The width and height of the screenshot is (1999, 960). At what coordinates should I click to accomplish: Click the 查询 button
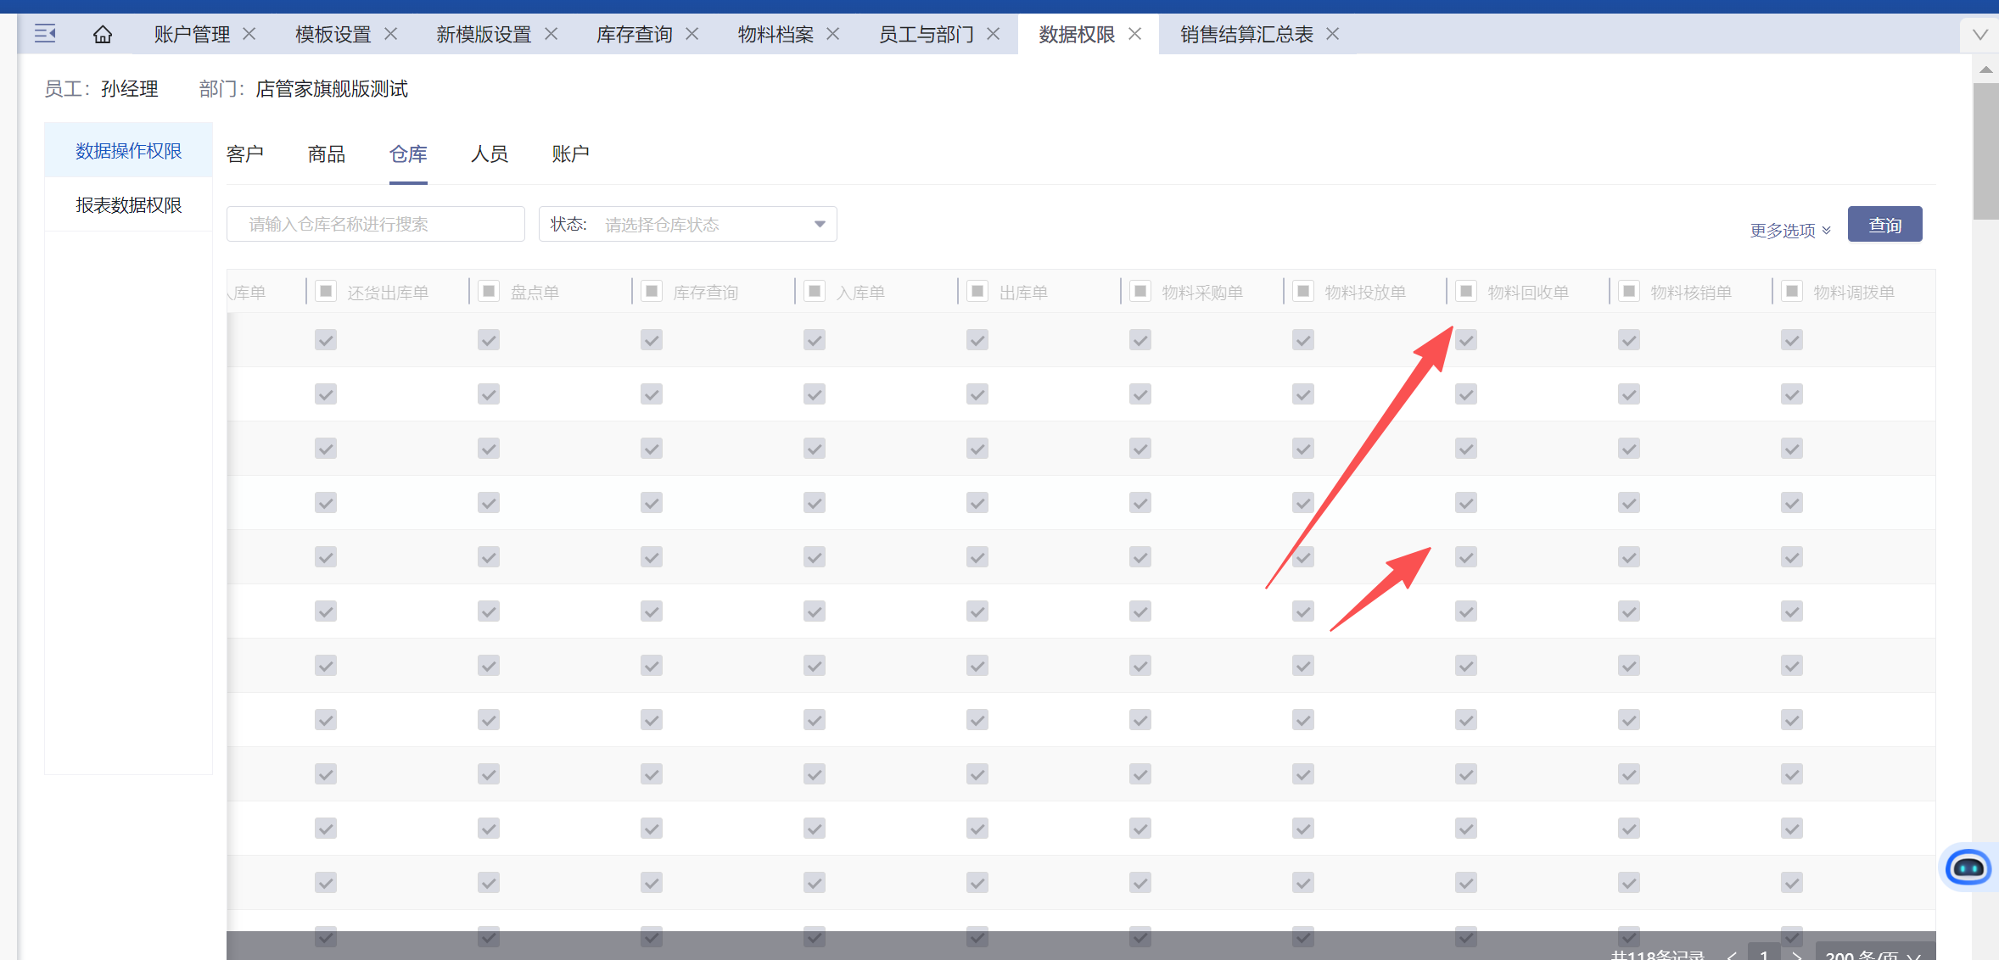click(1884, 225)
